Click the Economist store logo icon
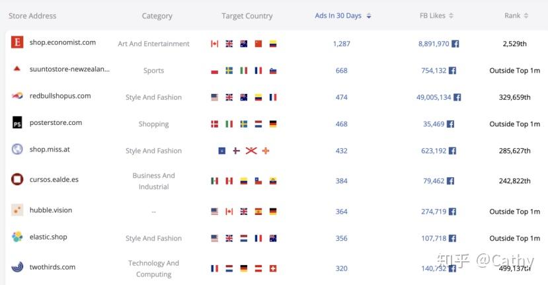548x285 pixels. tap(17, 42)
